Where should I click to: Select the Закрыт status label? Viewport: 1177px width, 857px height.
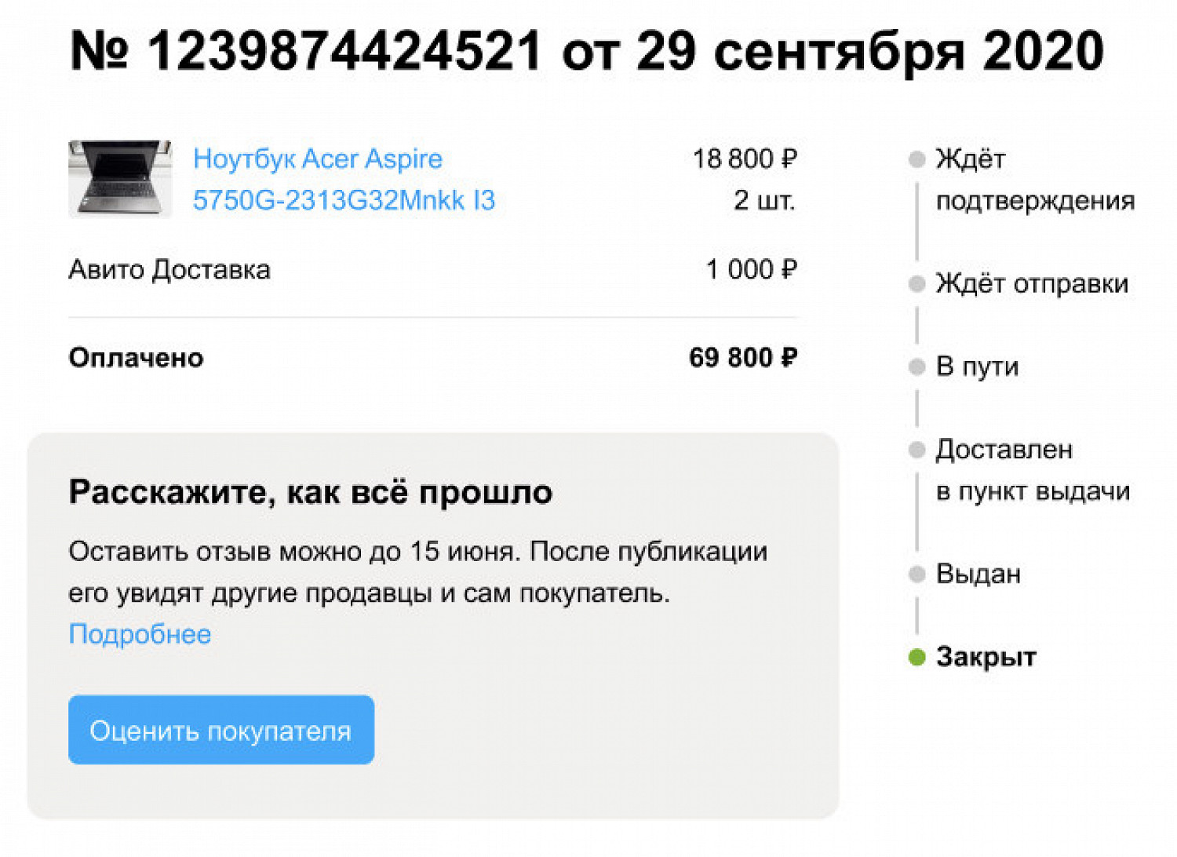tap(986, 657)
